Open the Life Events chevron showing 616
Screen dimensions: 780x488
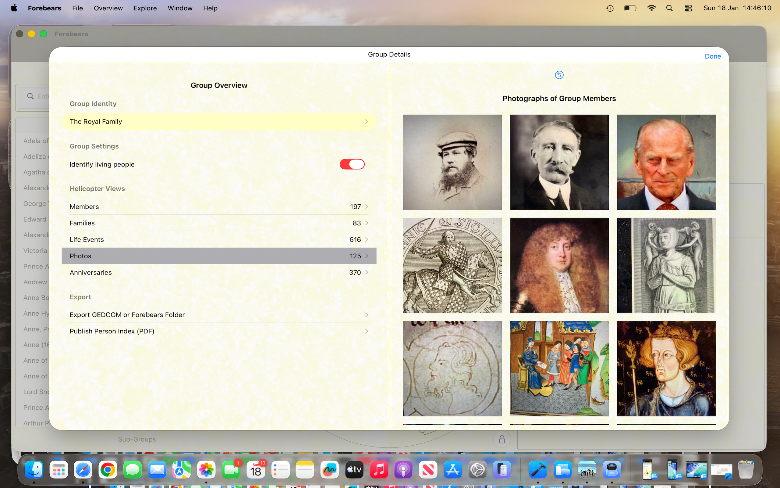point(367,239)
